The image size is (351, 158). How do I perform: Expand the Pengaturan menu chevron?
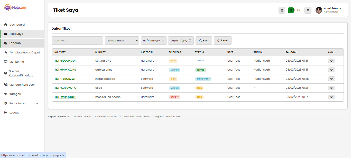point(37,103)
